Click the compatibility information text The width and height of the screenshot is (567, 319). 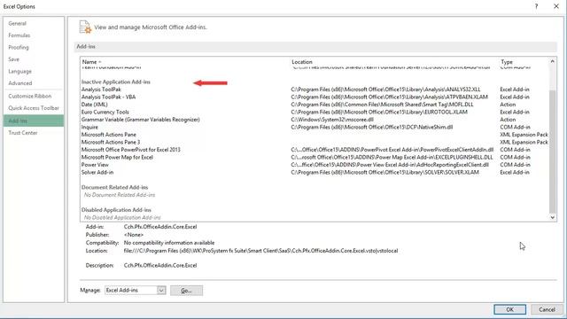coord(169,243)
